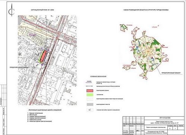This screenshot has width=186, height=135.
Task: Click explication row "3 - Гаражи (металлические)"
Action: 36,116
